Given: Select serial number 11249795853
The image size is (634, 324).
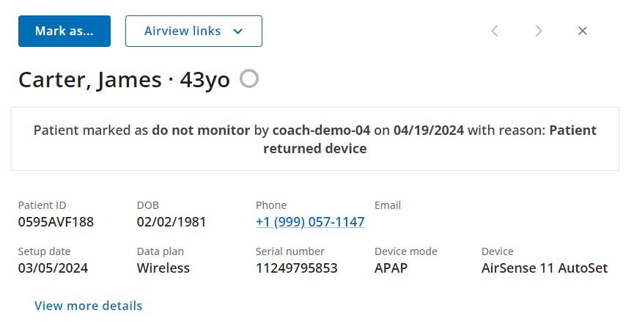Looking at the screenshot, I should 297,268.
